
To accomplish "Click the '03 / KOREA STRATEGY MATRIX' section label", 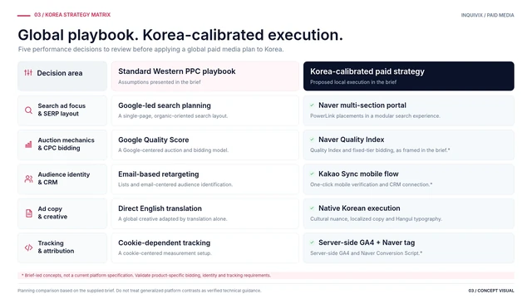I will 72,15.
